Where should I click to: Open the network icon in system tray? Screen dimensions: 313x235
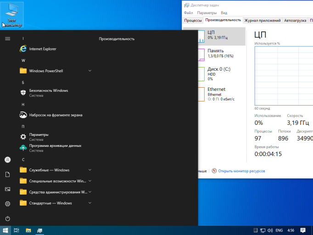pyautogui.click(x=263, y=230)
